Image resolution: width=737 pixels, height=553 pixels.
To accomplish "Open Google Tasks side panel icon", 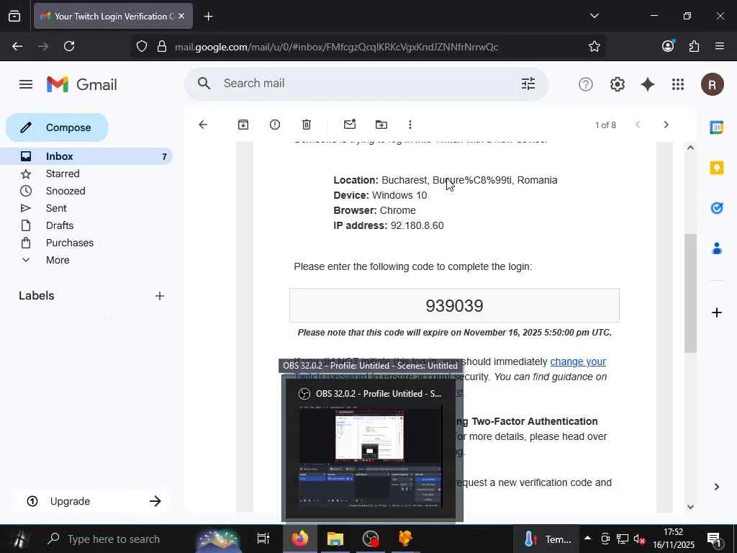I will tap(717, 208).
